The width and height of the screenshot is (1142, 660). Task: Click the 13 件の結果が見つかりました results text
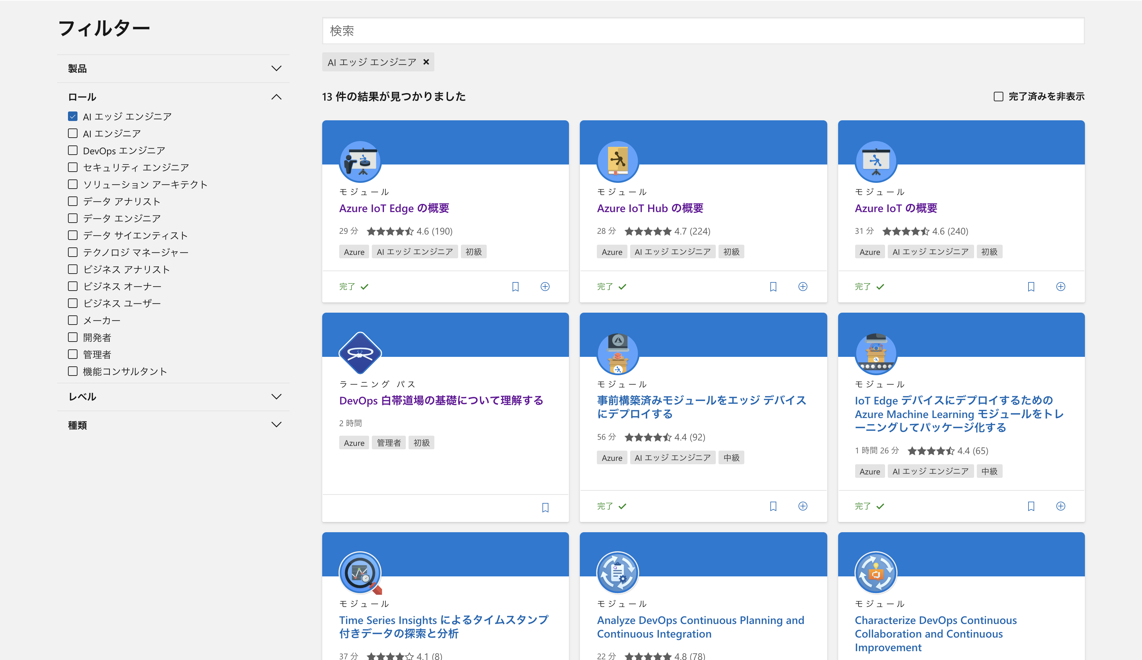(394, 97)
